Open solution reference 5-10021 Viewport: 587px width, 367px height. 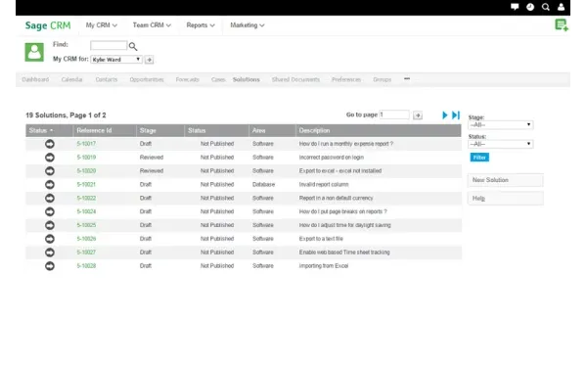coord(86,185)
